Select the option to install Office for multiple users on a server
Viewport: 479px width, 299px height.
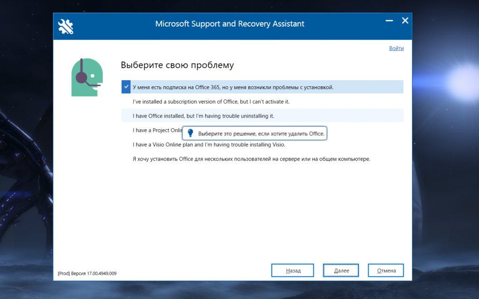click(x=262, y=159)
